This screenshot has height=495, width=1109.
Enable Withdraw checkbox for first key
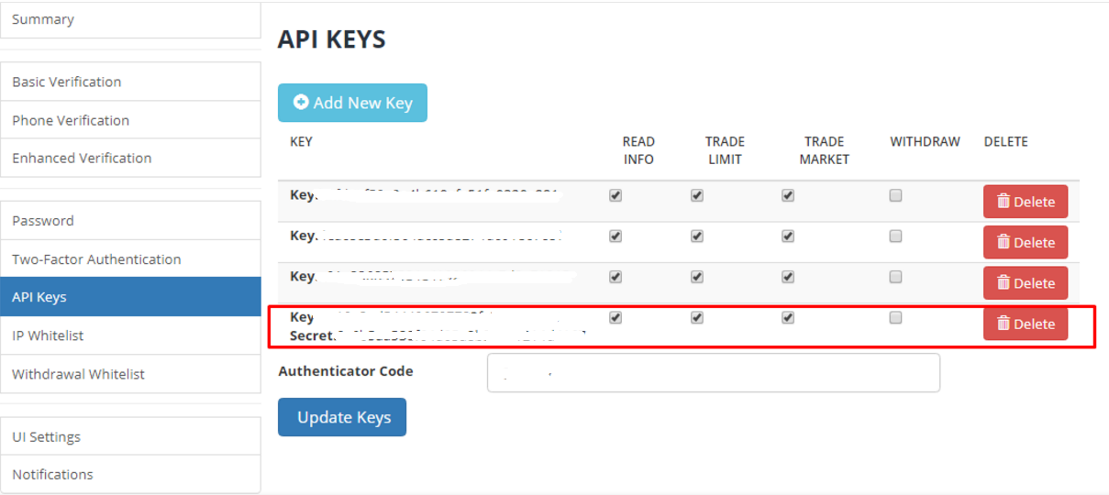click(895, 195)
